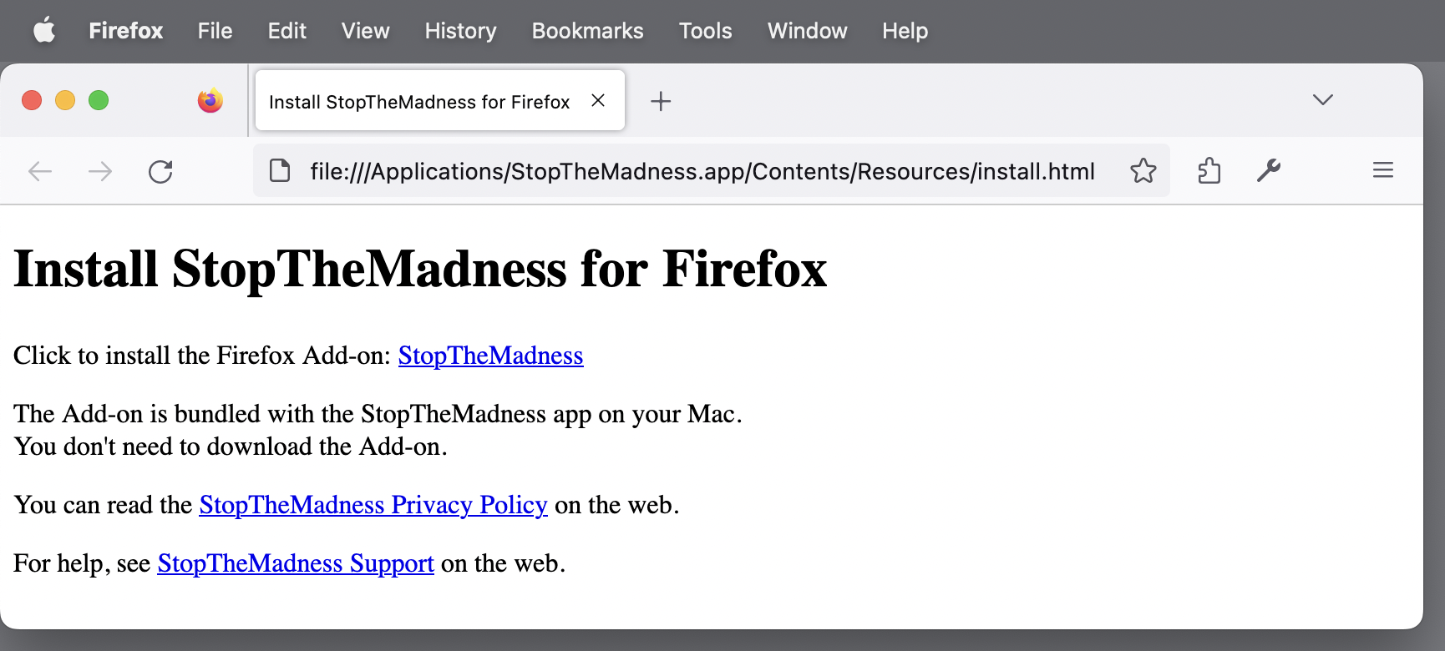1445x651 pixels.
Task: Click the reload page icon
Action: click(x=160, y=172)
